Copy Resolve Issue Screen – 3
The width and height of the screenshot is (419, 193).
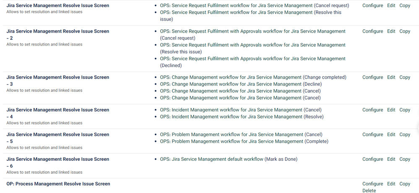(x=405, y=77)
